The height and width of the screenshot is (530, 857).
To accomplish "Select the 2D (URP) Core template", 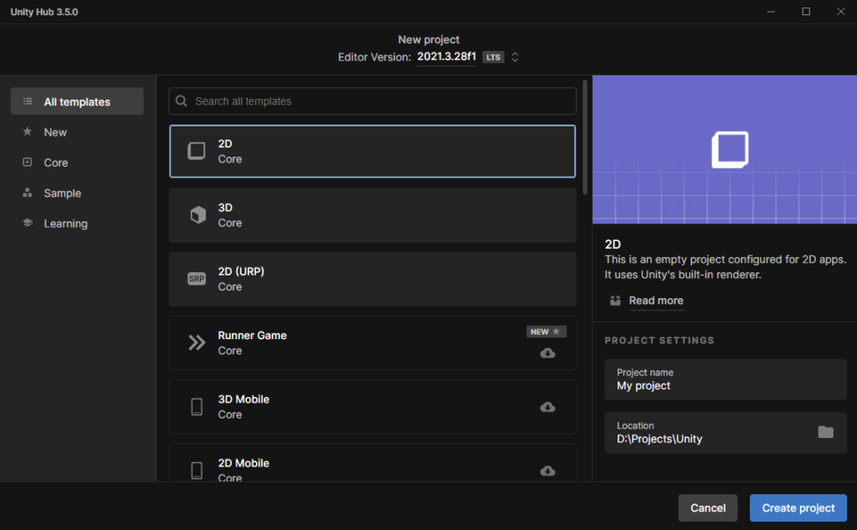I will pos(372,279).
